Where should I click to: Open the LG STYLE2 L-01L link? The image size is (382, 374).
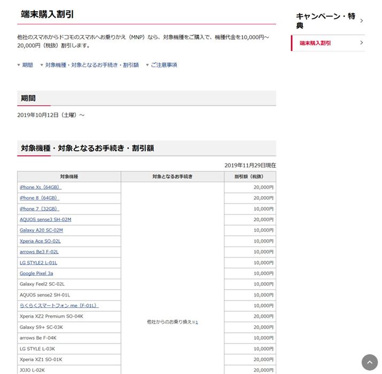pyautogui.click(x=38, y=263)
